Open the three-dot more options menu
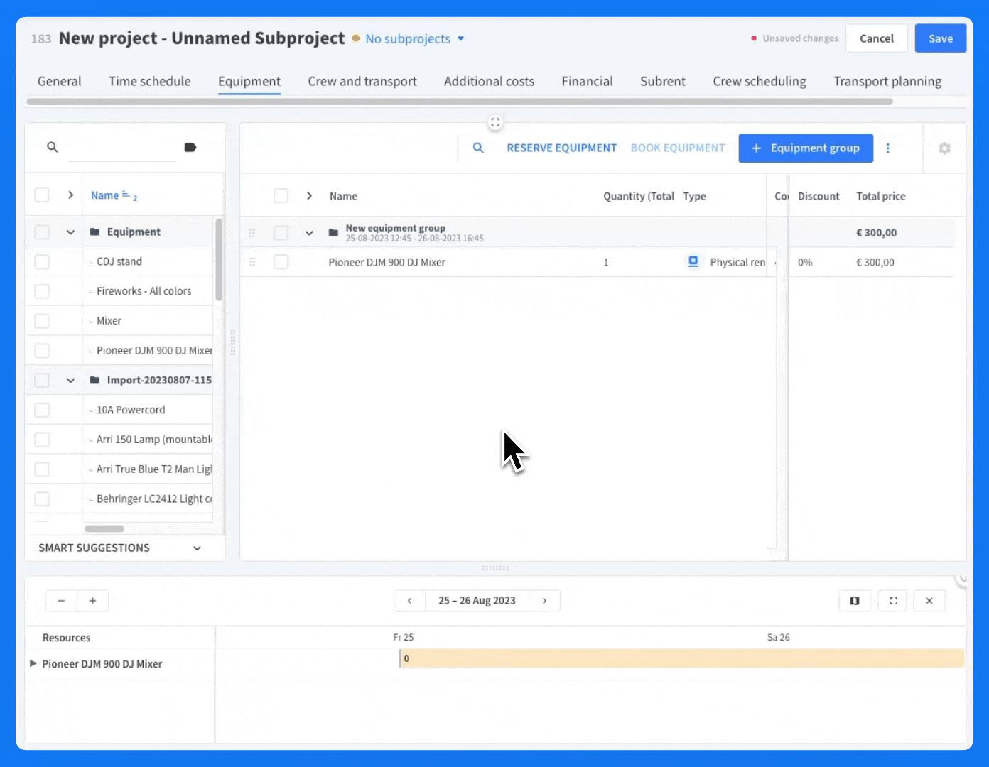The height and width of the screenshot is (767, 989). tap(887, 148)
